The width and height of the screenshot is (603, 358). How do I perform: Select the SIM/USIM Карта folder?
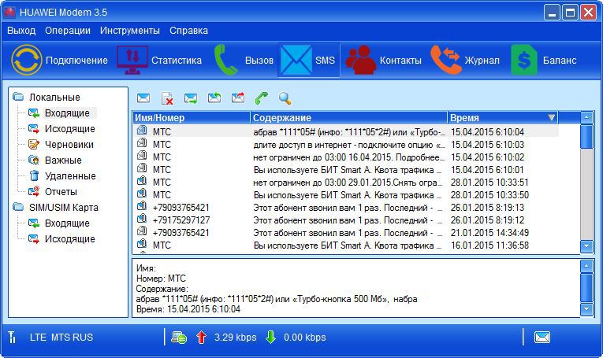(x=64, y=207)
